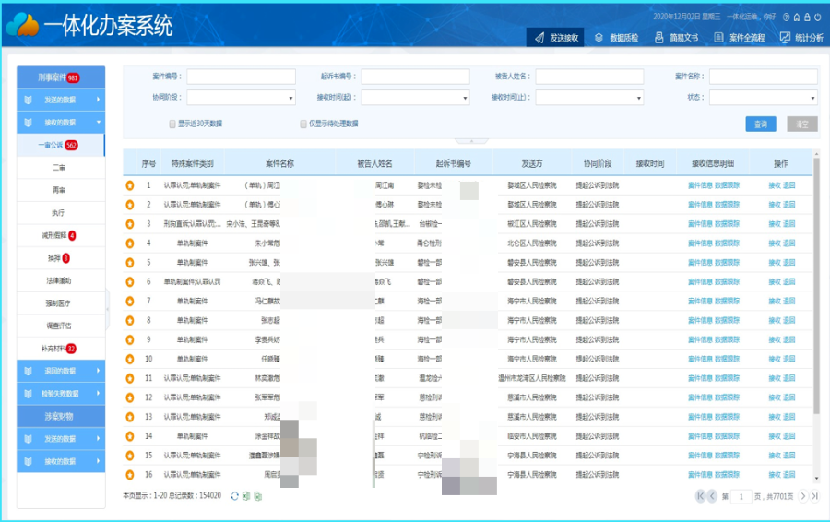This screenshot has height=522, width=830.
Task: Expand 发送的数据 under 涉案财物
Action: click(61, 439)
